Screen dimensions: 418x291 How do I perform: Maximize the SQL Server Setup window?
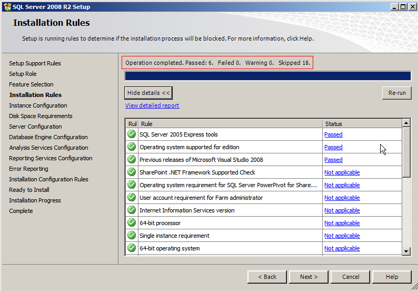403,7
